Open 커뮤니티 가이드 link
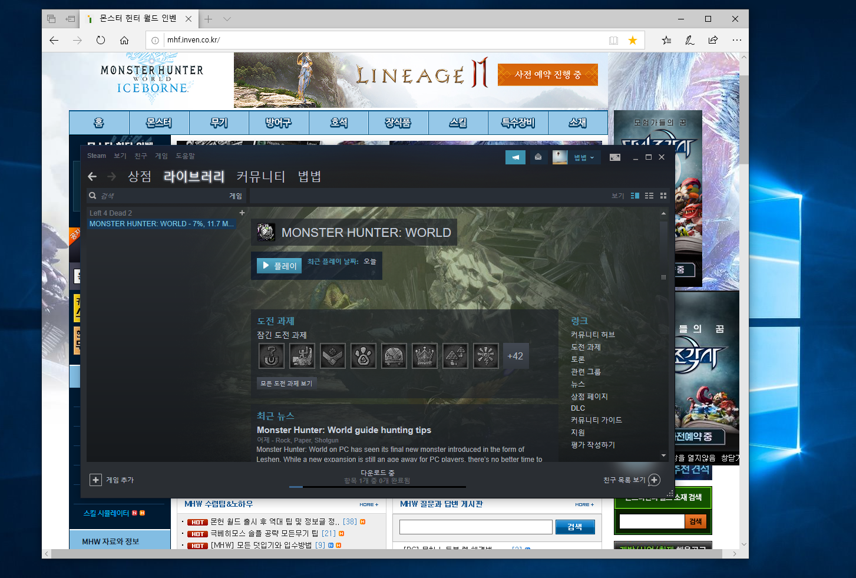Screen dimensions: 856x578 point(596,420)
